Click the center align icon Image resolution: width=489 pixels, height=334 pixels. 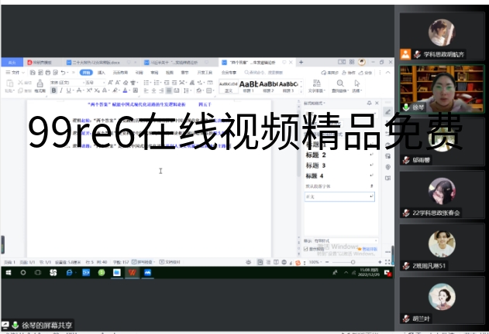[x=153, y=90]
